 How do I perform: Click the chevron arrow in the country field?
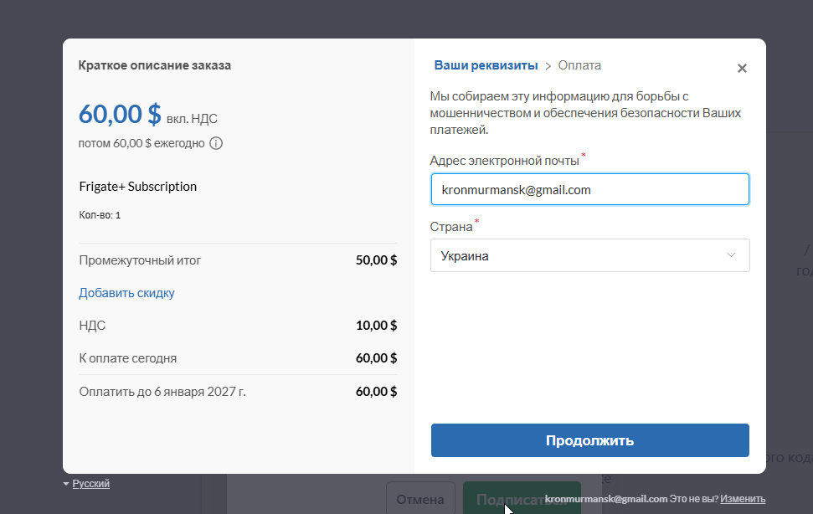(732, 255)
